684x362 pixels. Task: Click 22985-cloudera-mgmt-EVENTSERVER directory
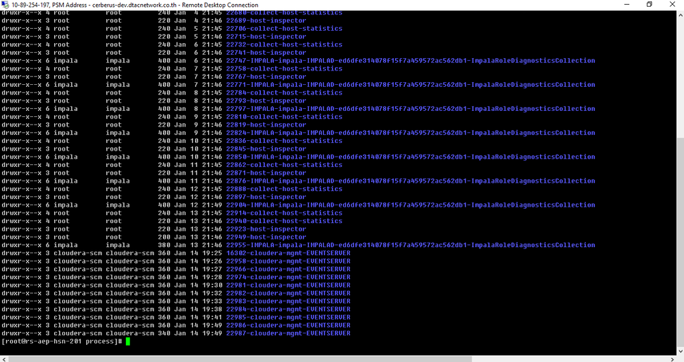coord(288,317)
